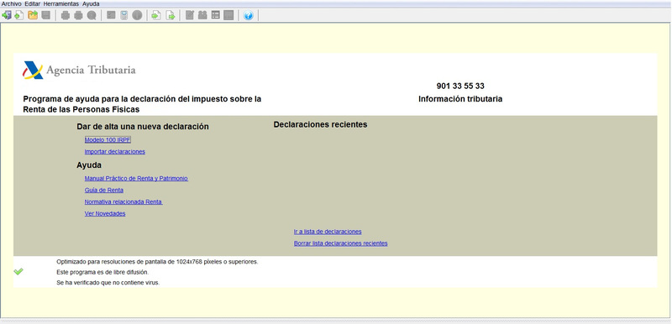This screenshot has width=672, height=324.
Task: Start a new Modelo 100 IRPF declaration
Action: click(x=108, y=140)
